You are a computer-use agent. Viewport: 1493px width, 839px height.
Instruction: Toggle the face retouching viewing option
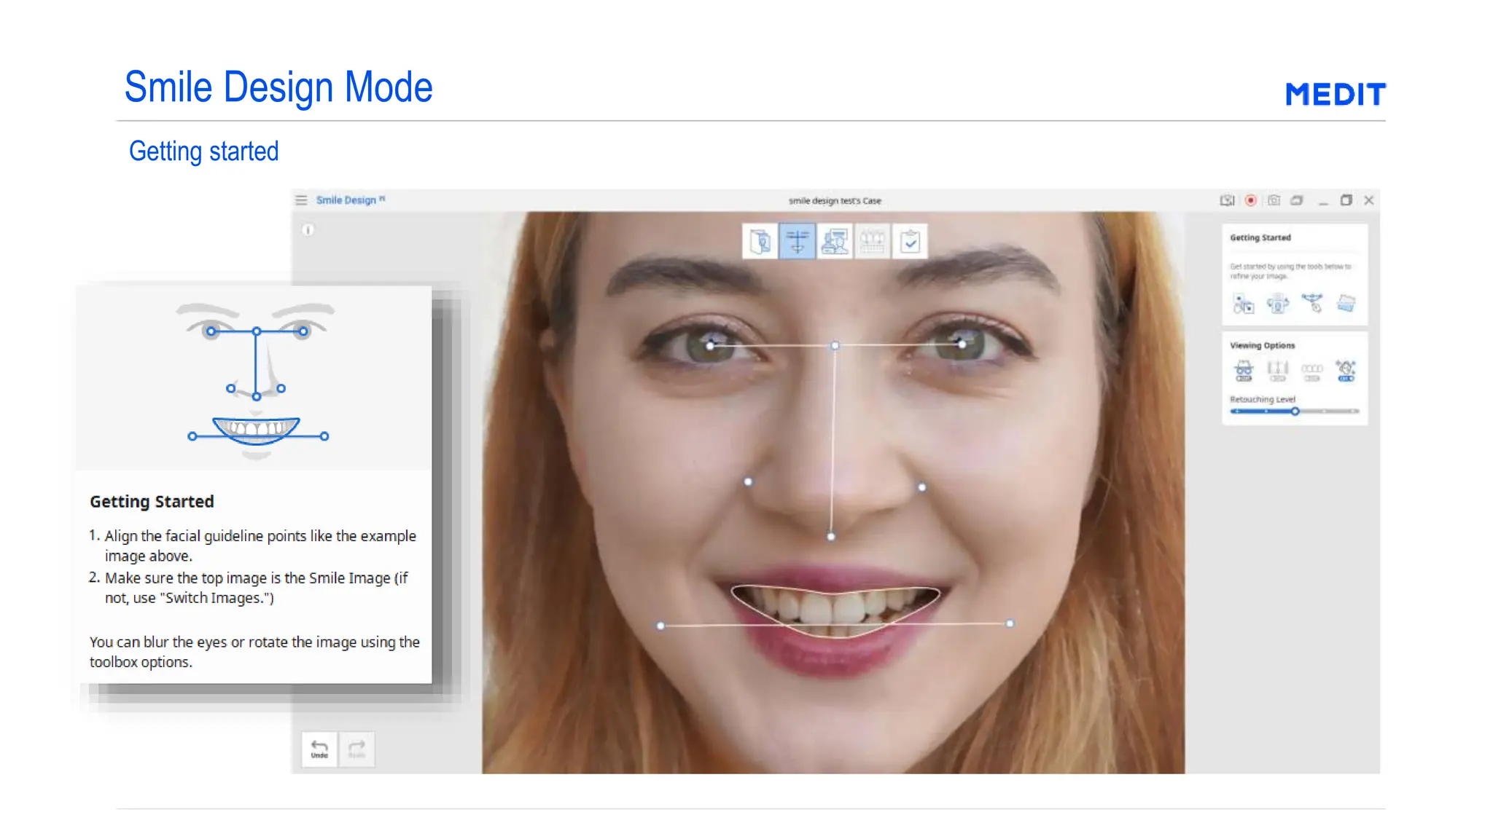pos(1346,371)
